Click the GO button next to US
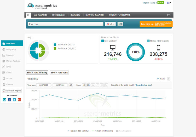Viewport: 196px width, 137px height. (120, 24)
